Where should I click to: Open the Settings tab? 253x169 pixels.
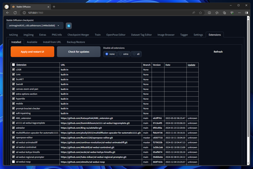tap(198, 35)
